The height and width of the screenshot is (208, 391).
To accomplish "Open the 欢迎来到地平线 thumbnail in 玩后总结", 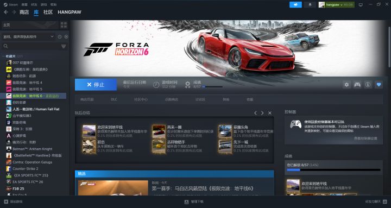I will point(89,131).
